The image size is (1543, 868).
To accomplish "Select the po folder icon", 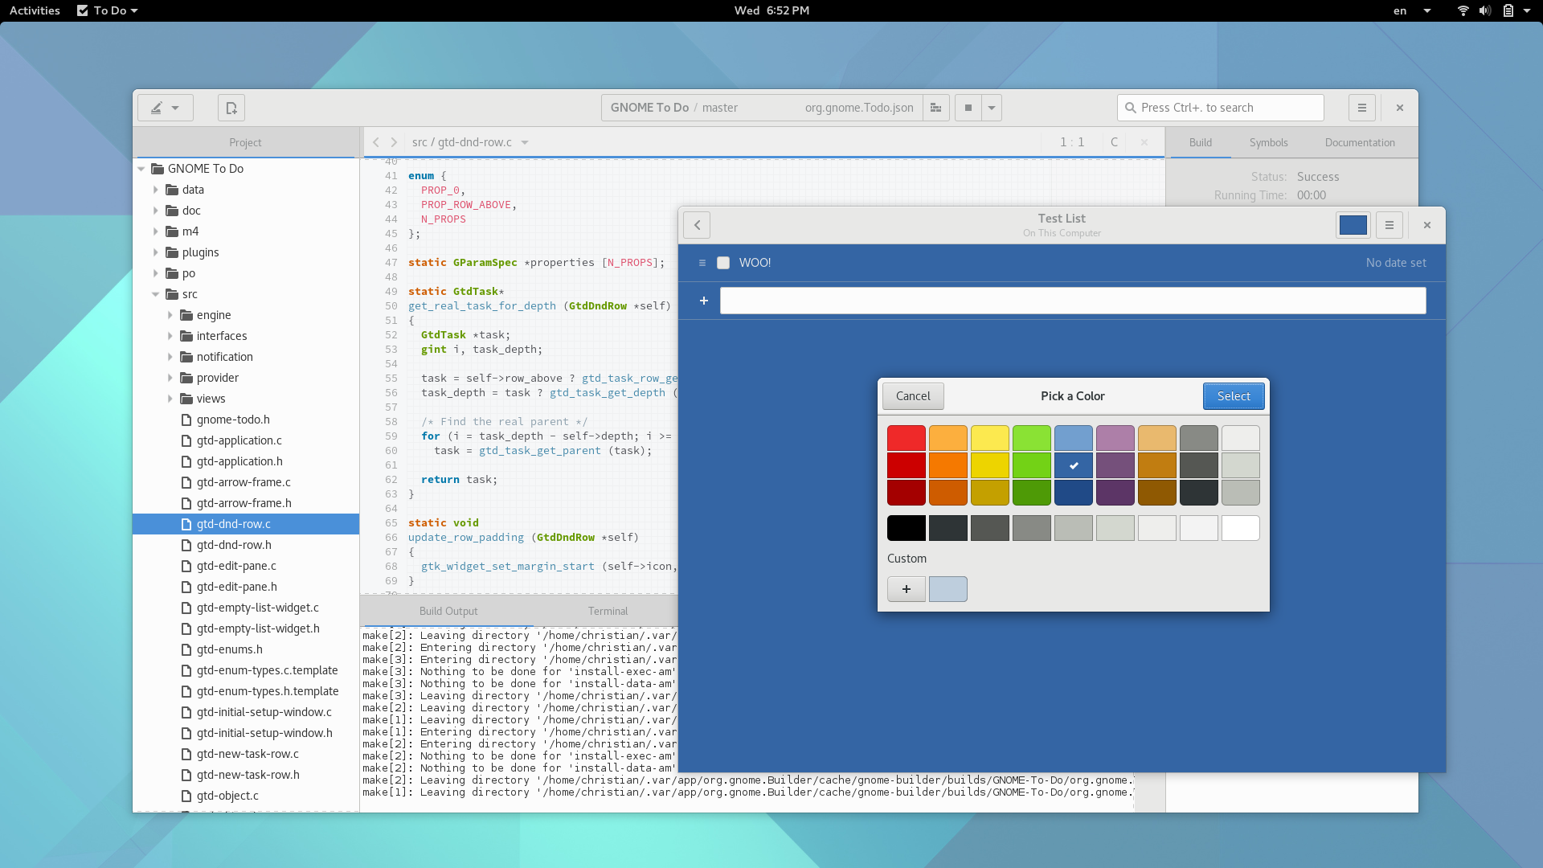I will click(172, 273).
